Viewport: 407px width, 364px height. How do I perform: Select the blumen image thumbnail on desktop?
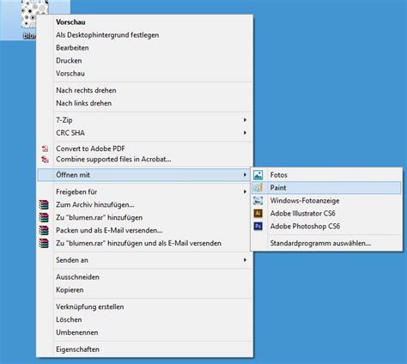pyautogui.click(x=34, y=14)
